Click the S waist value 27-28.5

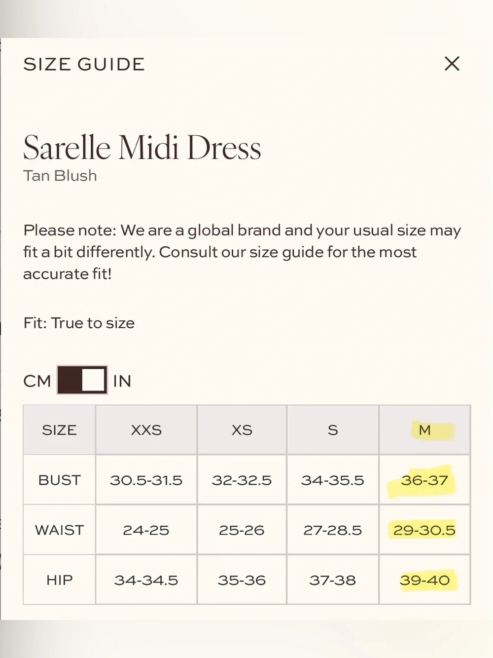333,530
